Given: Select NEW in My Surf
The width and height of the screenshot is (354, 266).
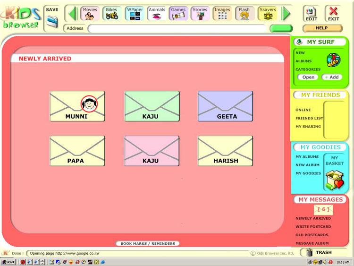Looking at the screenshot, I should click(300, 52).
